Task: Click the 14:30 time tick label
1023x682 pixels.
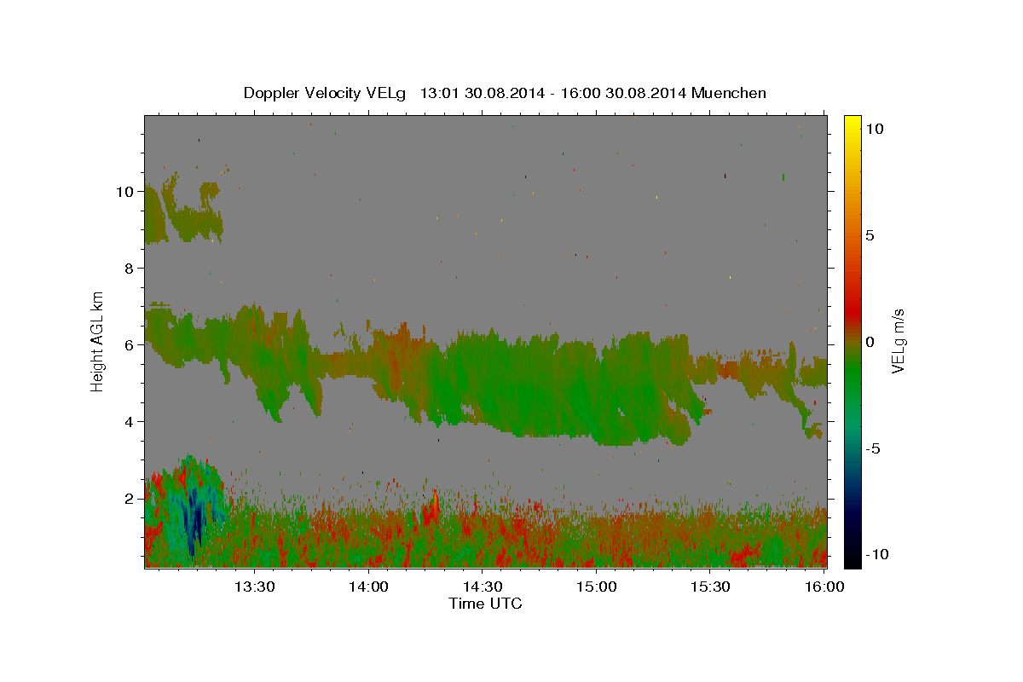Action: (483, 587)
